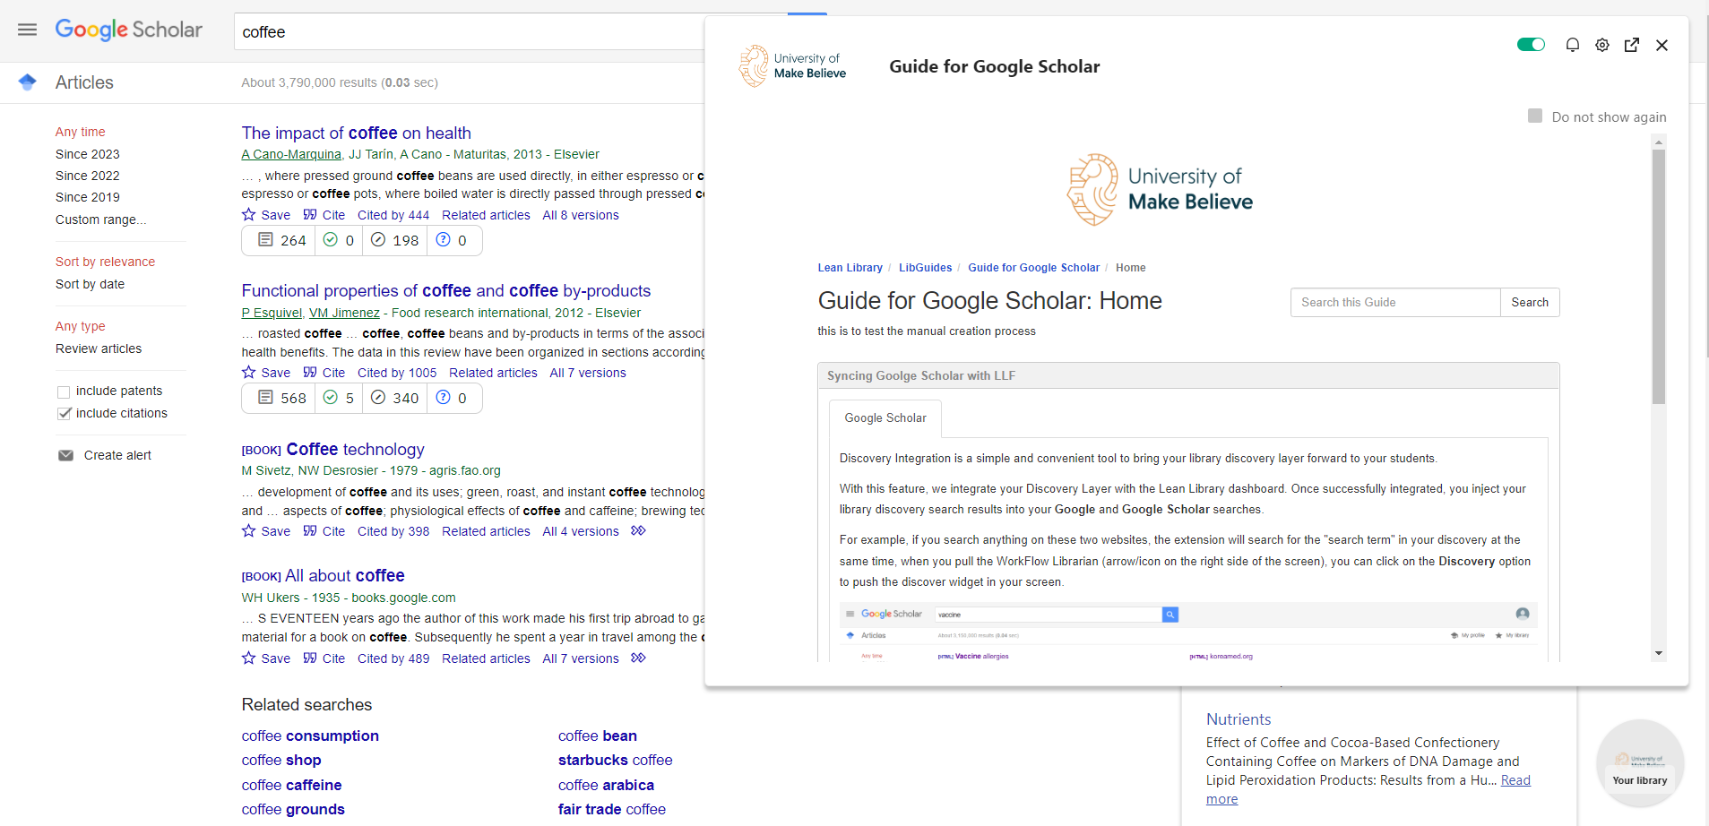Image resolution: width=1709 pixels, height=826 pixels.
Task: Open Custom range option
Action: tap(100, 219)
